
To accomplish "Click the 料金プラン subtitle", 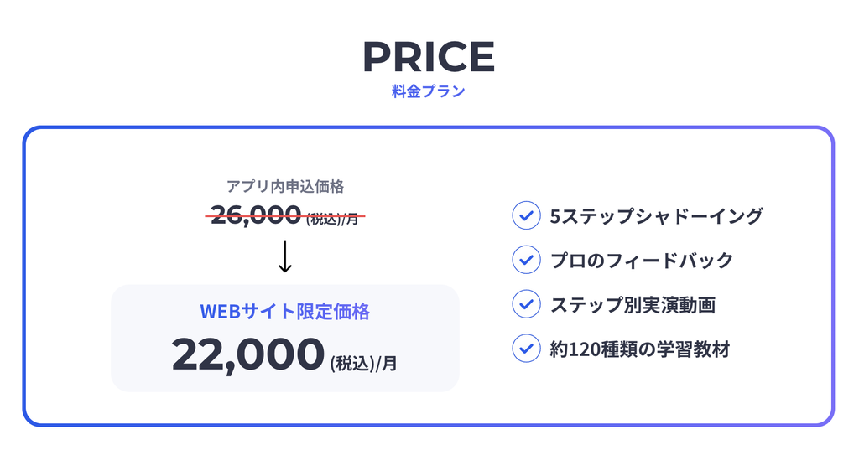I will click(x=429, y=91).
